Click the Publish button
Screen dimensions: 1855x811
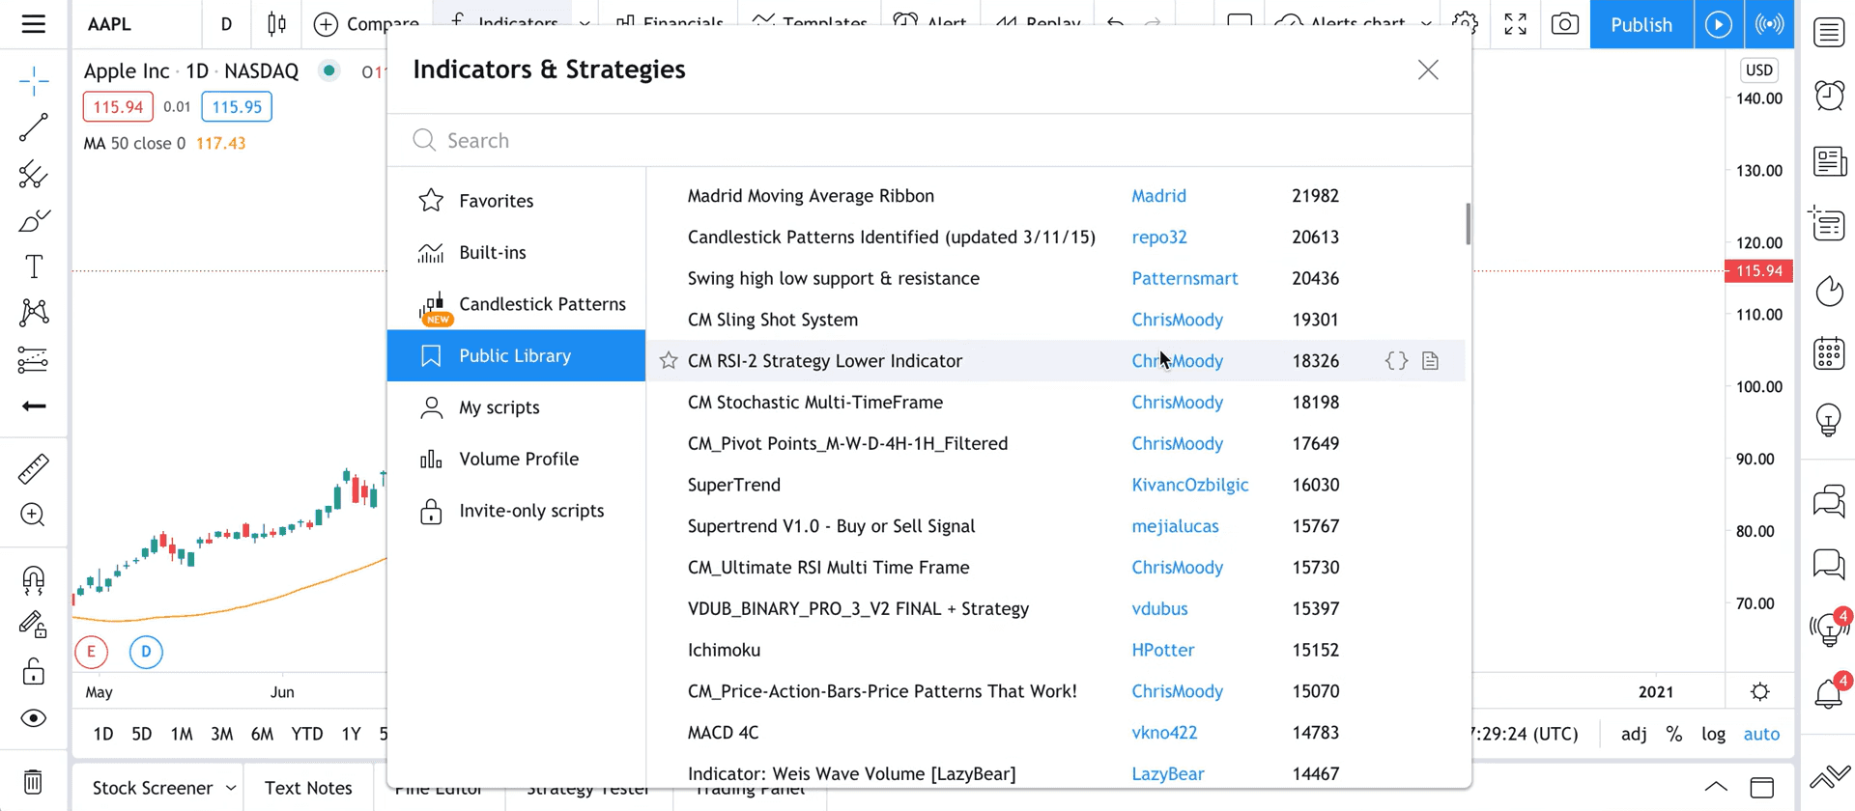(1641, 24)
